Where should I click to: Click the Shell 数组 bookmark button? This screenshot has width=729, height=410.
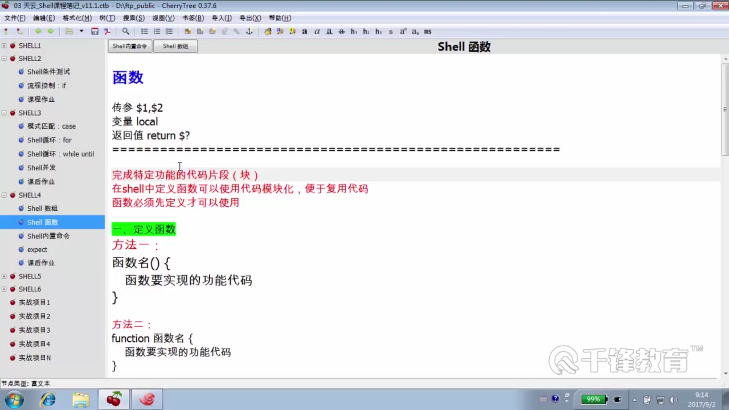pos(175,46)
